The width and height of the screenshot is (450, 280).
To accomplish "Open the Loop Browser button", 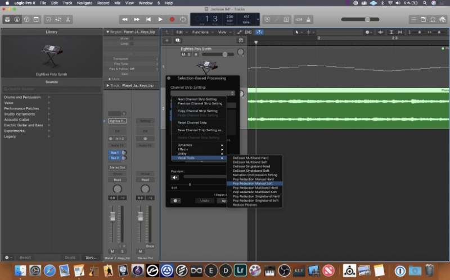I will click(433, 19).
